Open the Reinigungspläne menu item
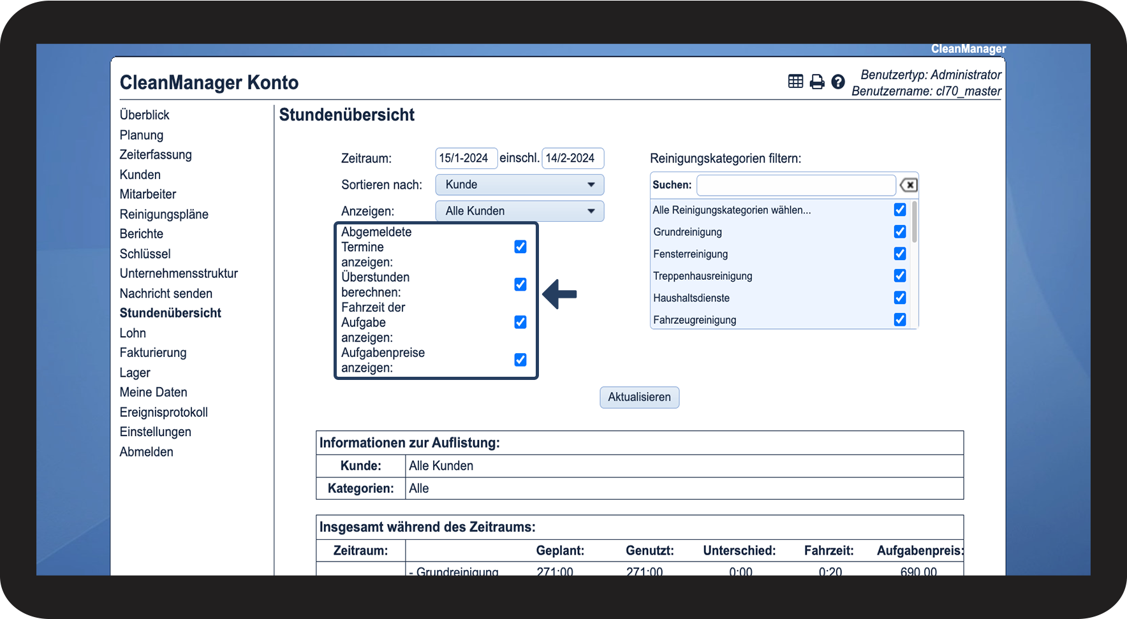 tap(164, 214)
